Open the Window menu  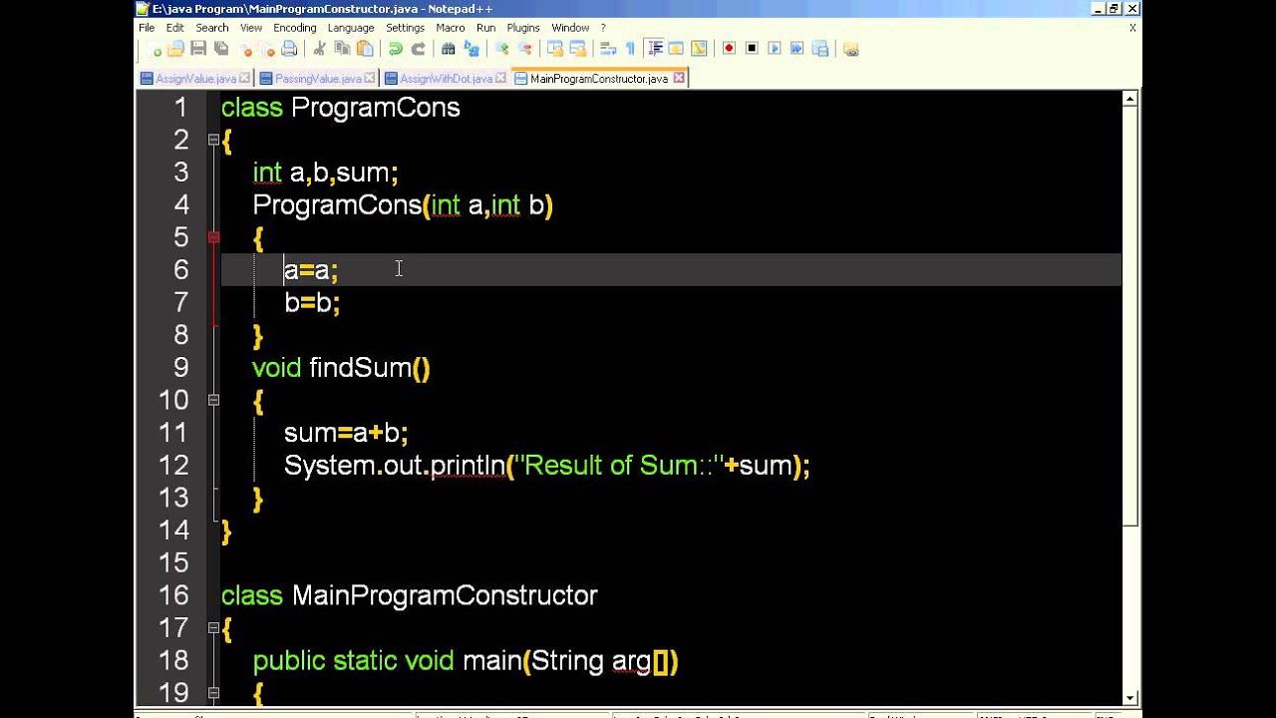[570, 28]
